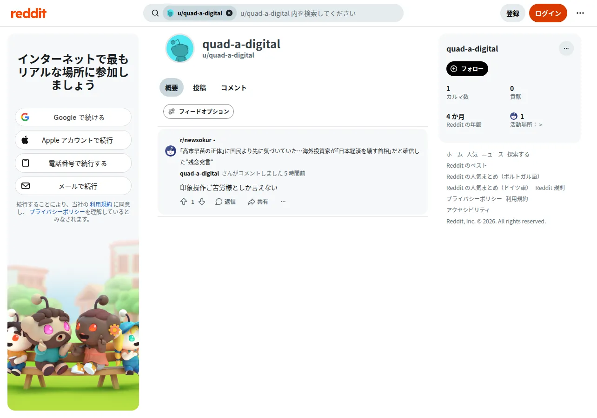Go to the Reddit home logo

[x=29, y=13]
